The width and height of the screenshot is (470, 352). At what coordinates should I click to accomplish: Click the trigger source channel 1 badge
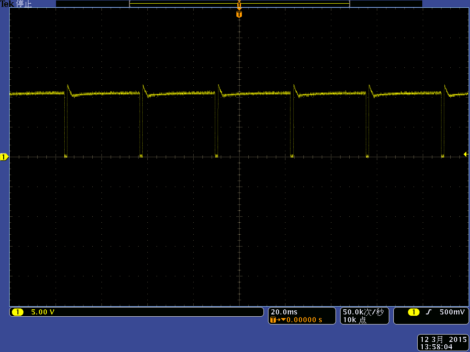tap(414, 312)
